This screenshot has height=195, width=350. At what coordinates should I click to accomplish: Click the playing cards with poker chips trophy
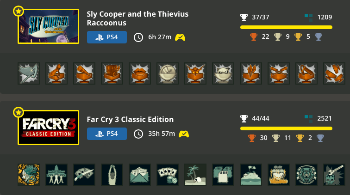168,175
